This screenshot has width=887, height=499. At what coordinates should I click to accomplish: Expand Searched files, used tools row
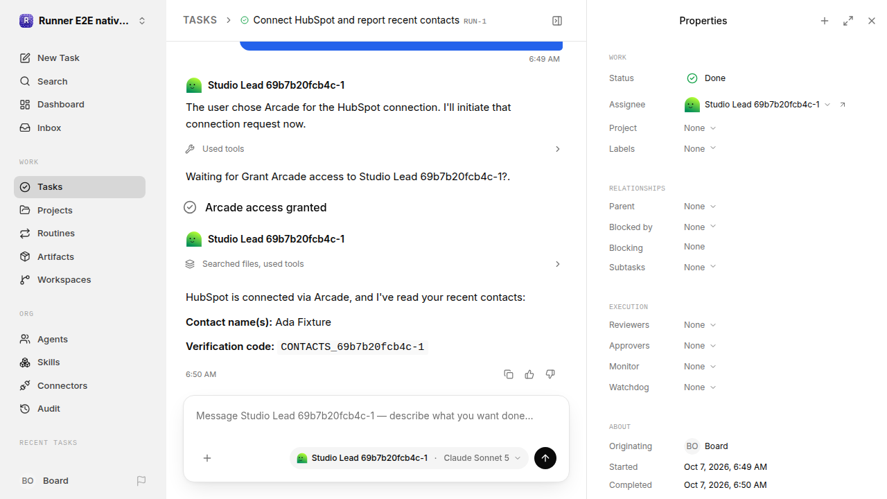click(x=374, y=264)
